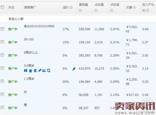Open trend chart icon for 3-6周岁
The image size is (156, 115).
44,70
